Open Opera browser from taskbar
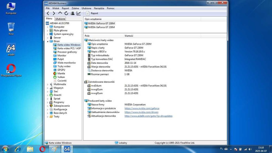The width and height of the screenshot is (272, 153). click(x=42, y=149)
